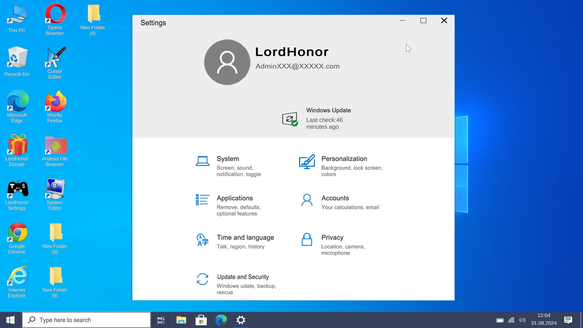Screen dimensions: 583x328
Task: Open the System settings laptop icon
Action: [203, 161]
